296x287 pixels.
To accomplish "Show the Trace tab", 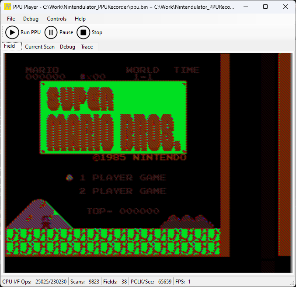I will pyautogui.click(x=87, y=47).
